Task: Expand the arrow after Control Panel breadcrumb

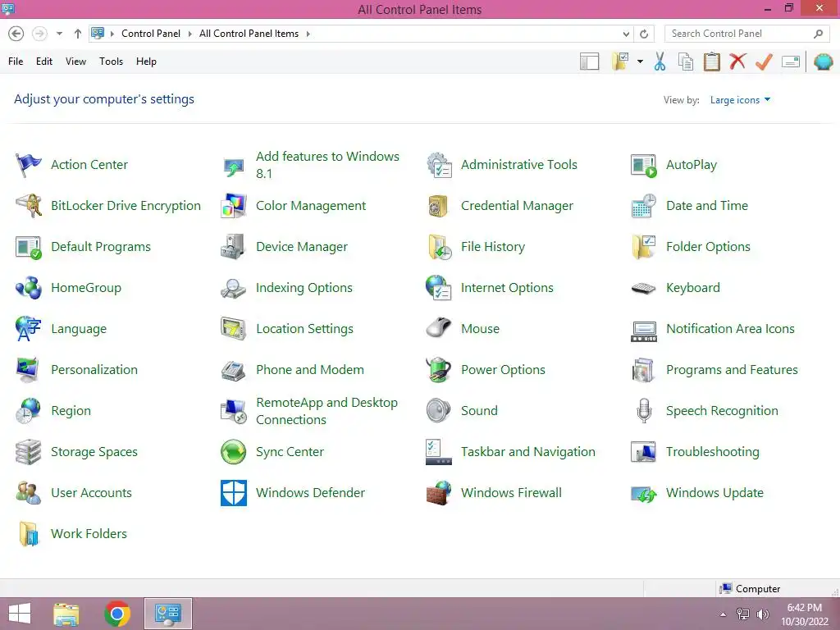Action: coord(189,34)
